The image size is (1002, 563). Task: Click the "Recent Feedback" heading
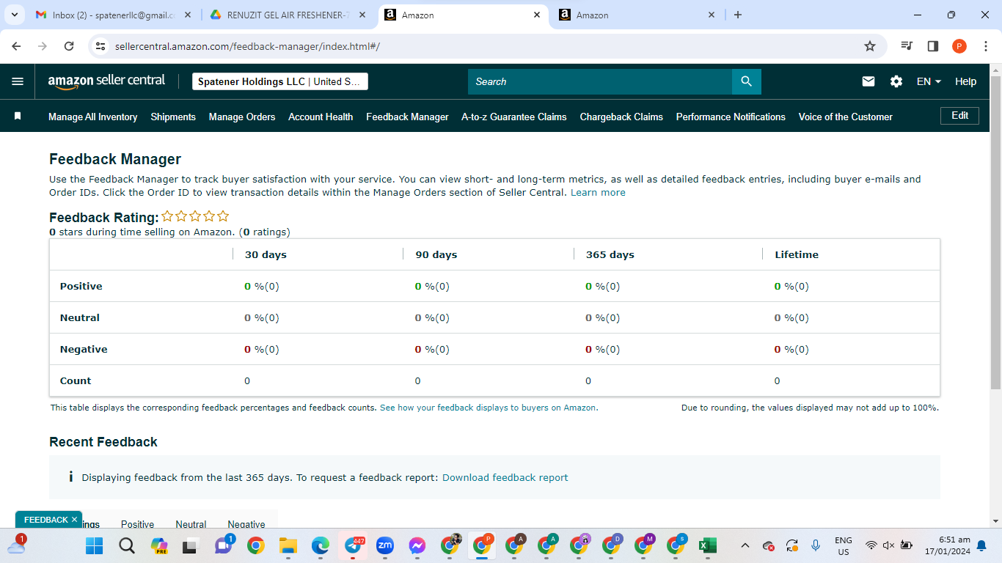click(103, 442)
